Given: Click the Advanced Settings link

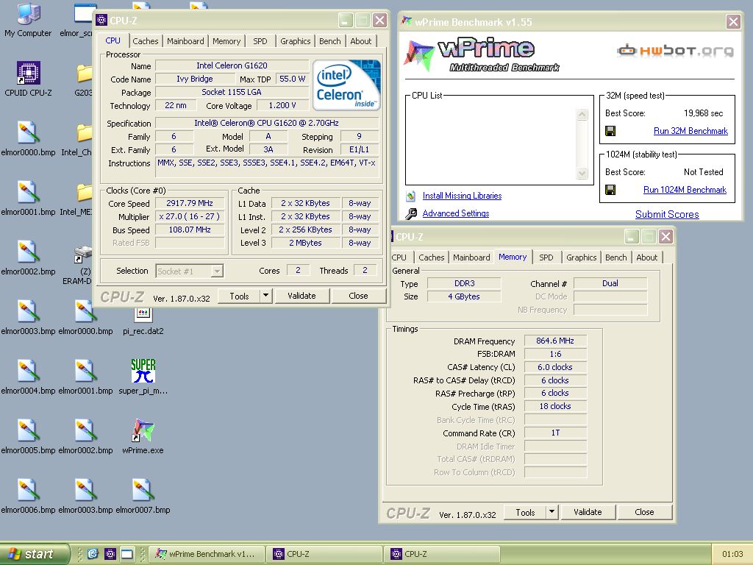Looking at the screenshot, I should [456, 213].
